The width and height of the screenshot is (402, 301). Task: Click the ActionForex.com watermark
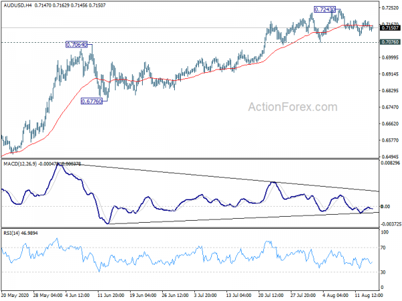(x=293, y=107)
